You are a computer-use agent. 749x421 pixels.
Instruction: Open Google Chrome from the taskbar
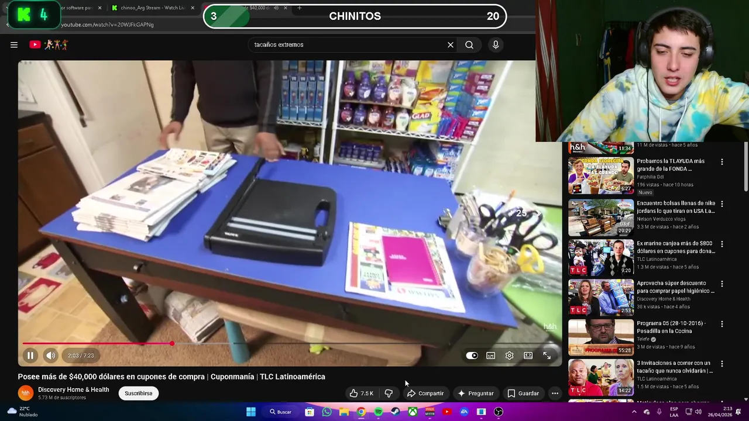coord(361,412)
